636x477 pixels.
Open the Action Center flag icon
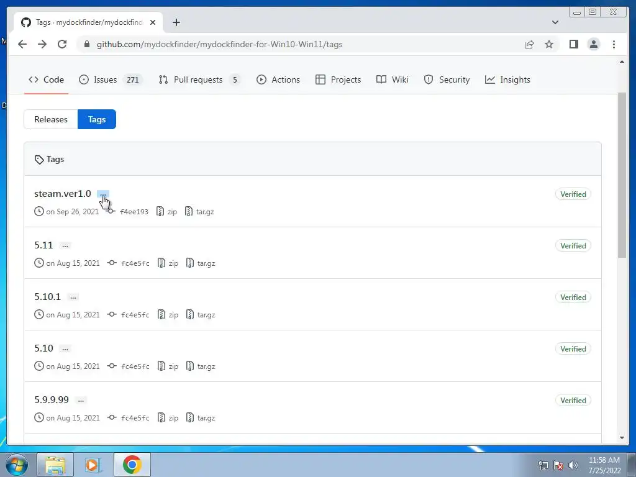pyautogui.click(x=558, y=465)
